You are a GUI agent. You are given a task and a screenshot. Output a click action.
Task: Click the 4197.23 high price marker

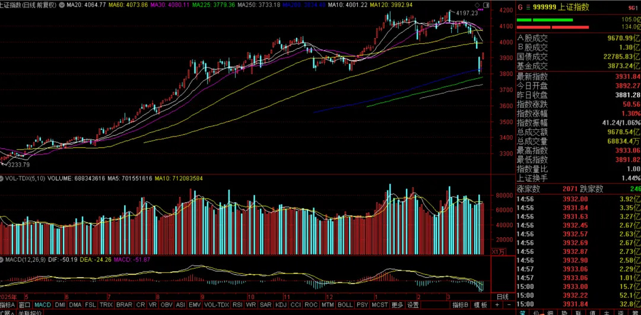coord(467,13)
